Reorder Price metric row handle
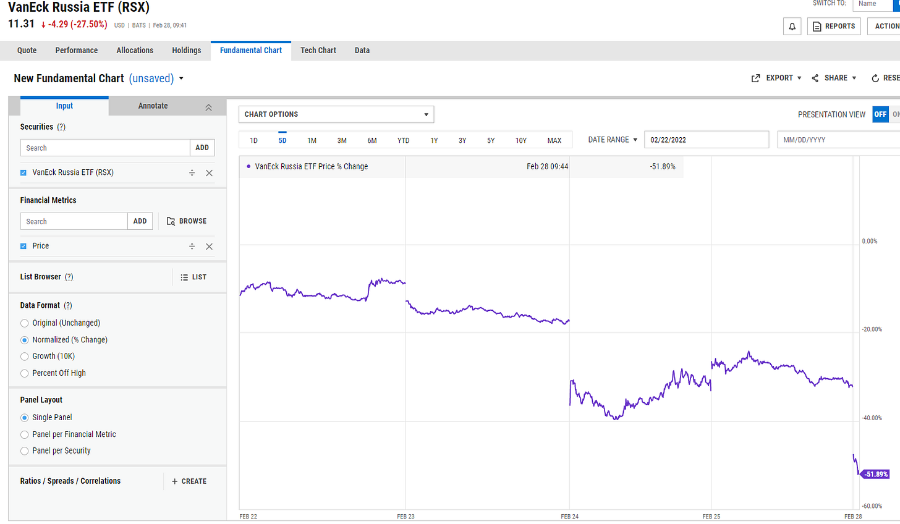Screen dimensions: 900x524 pyautogui.click(x=192, y=246)
